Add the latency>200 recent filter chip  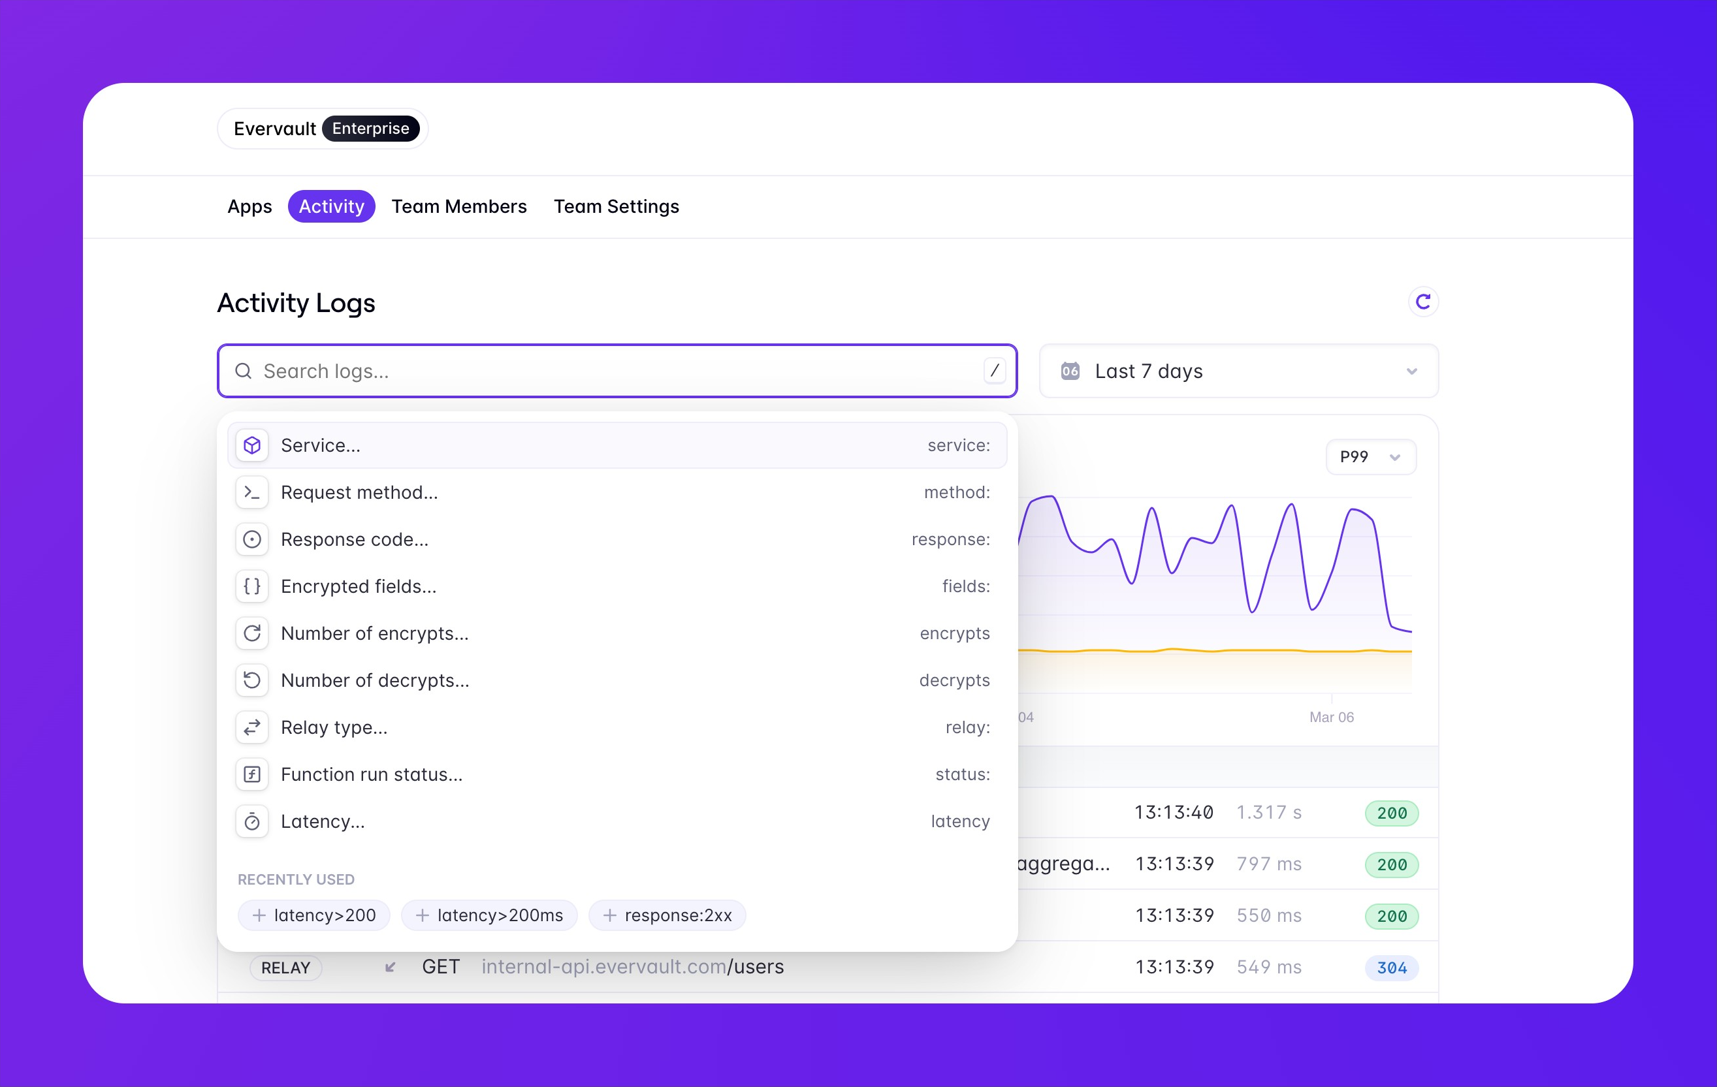click(313, 915)
